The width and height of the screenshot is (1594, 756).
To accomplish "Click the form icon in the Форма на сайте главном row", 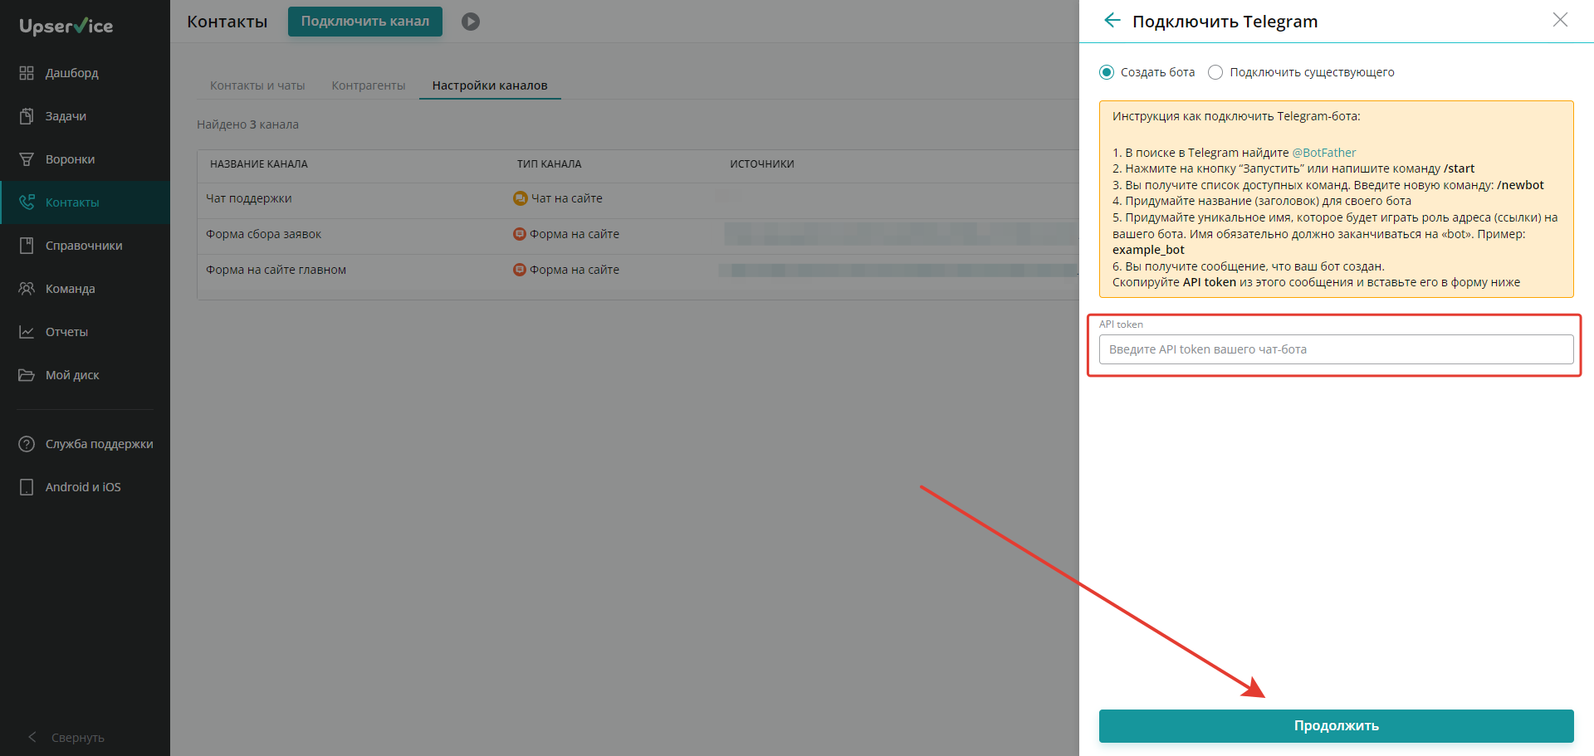I will point(520,270).
